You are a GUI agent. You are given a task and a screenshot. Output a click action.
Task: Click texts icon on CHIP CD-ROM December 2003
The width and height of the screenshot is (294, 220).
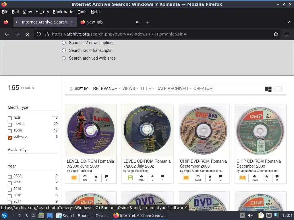click(243, 178)
